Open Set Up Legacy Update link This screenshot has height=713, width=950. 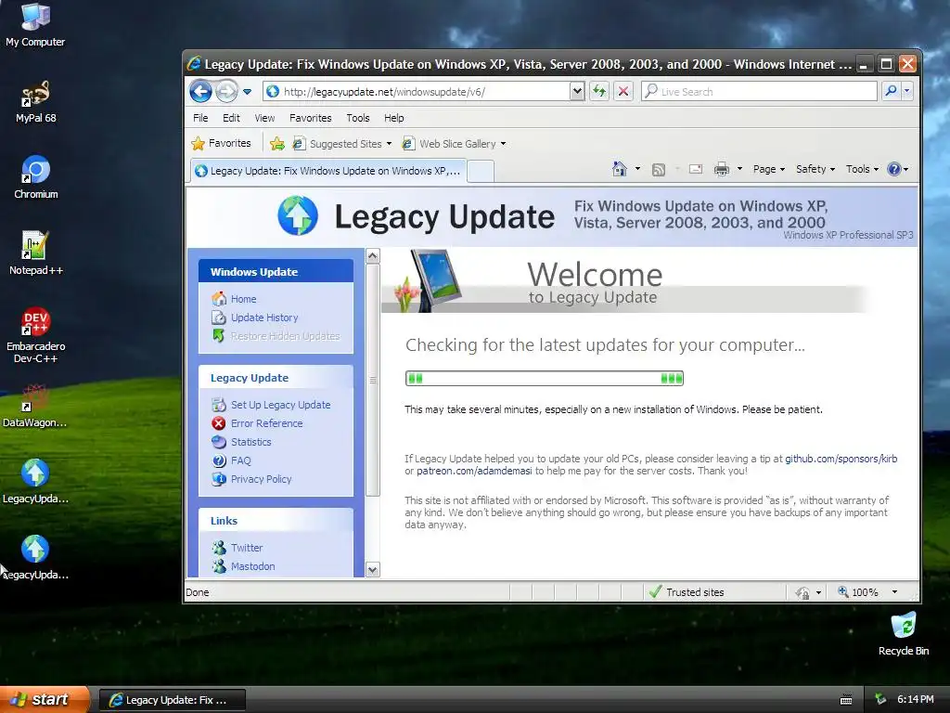(x=280, y=405)
